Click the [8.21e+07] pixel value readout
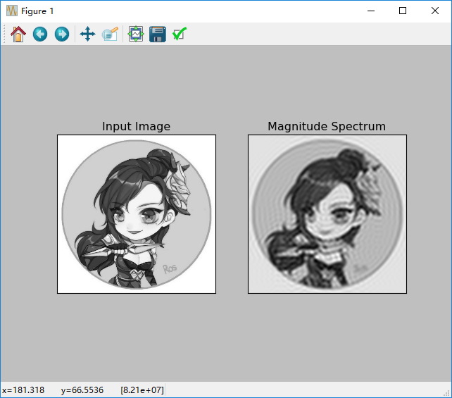This screenshot has height=398, width=452. (142, 390)
